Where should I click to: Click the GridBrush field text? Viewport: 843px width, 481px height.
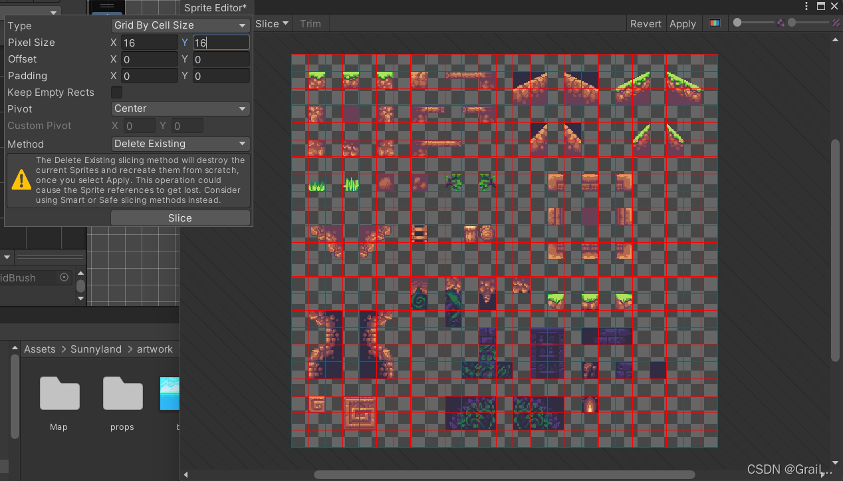click(19, 278)
